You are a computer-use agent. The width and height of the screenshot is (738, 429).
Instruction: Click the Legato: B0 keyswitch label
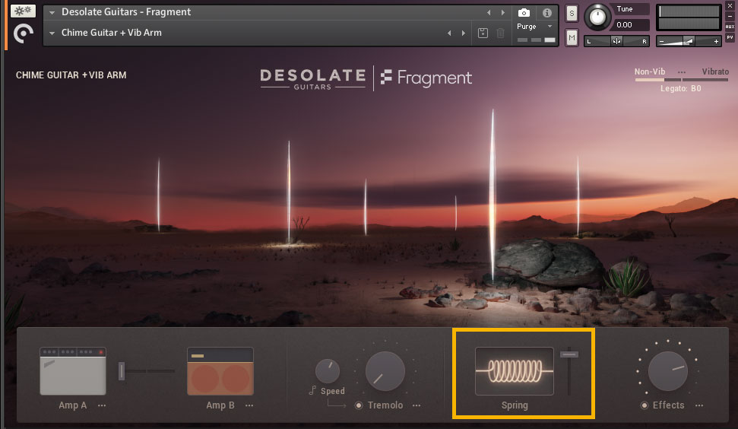click(680, 88)
